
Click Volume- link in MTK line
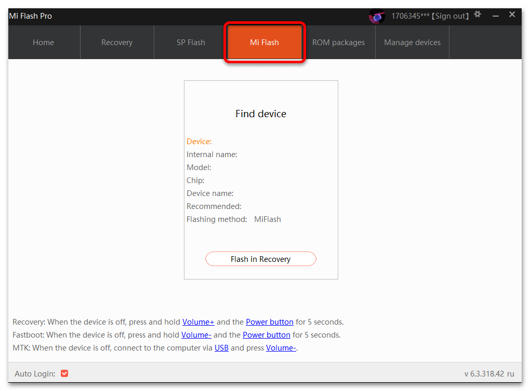(x=281, y=348)
